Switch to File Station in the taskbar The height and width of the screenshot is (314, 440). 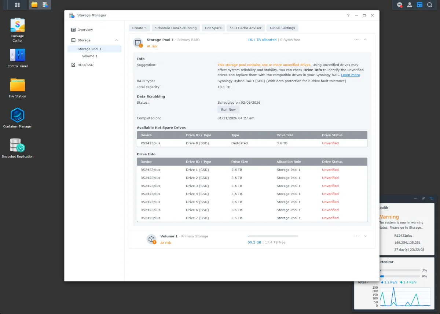pyautogui.click(x=34, y=5)
